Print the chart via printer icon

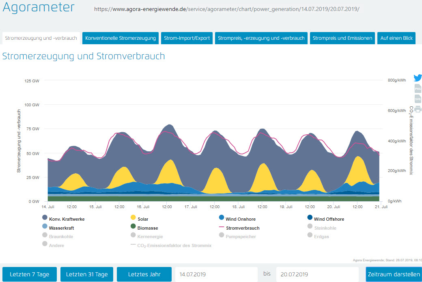(418, 109)
